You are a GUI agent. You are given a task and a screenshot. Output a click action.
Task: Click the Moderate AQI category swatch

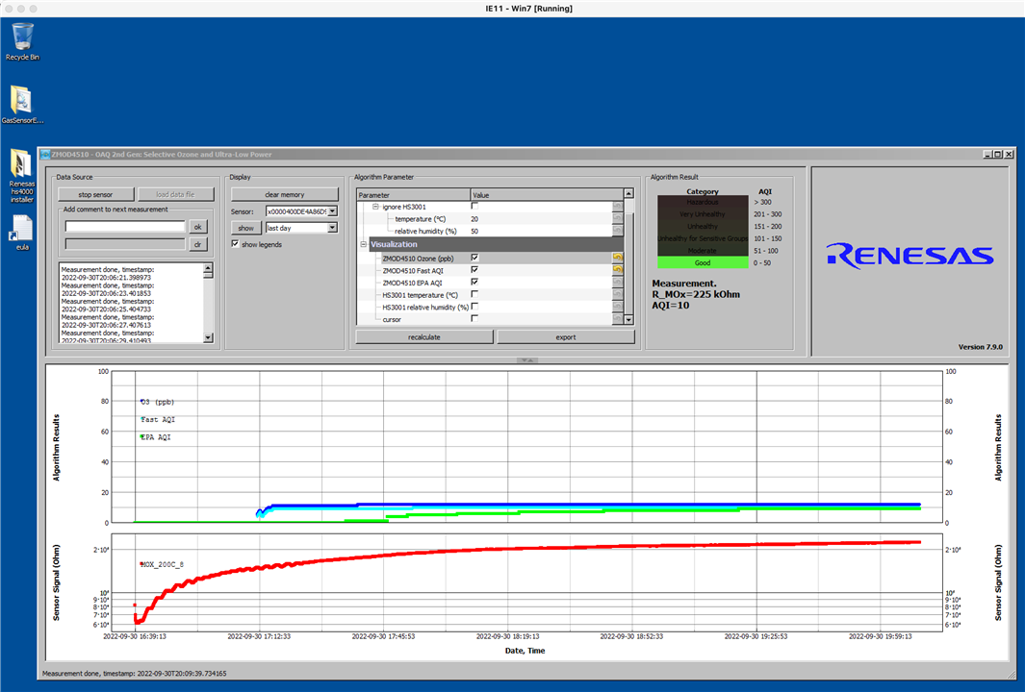tap(703, 251)
